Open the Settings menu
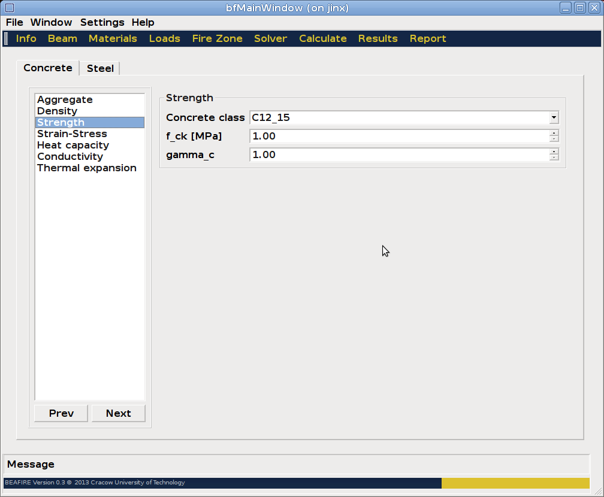The height and width of the screenshot is (497, 604). (102, 23)
